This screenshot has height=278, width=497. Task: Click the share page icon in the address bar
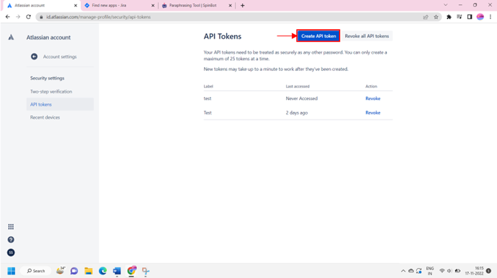pyautogui.click(x=426, y=17)
